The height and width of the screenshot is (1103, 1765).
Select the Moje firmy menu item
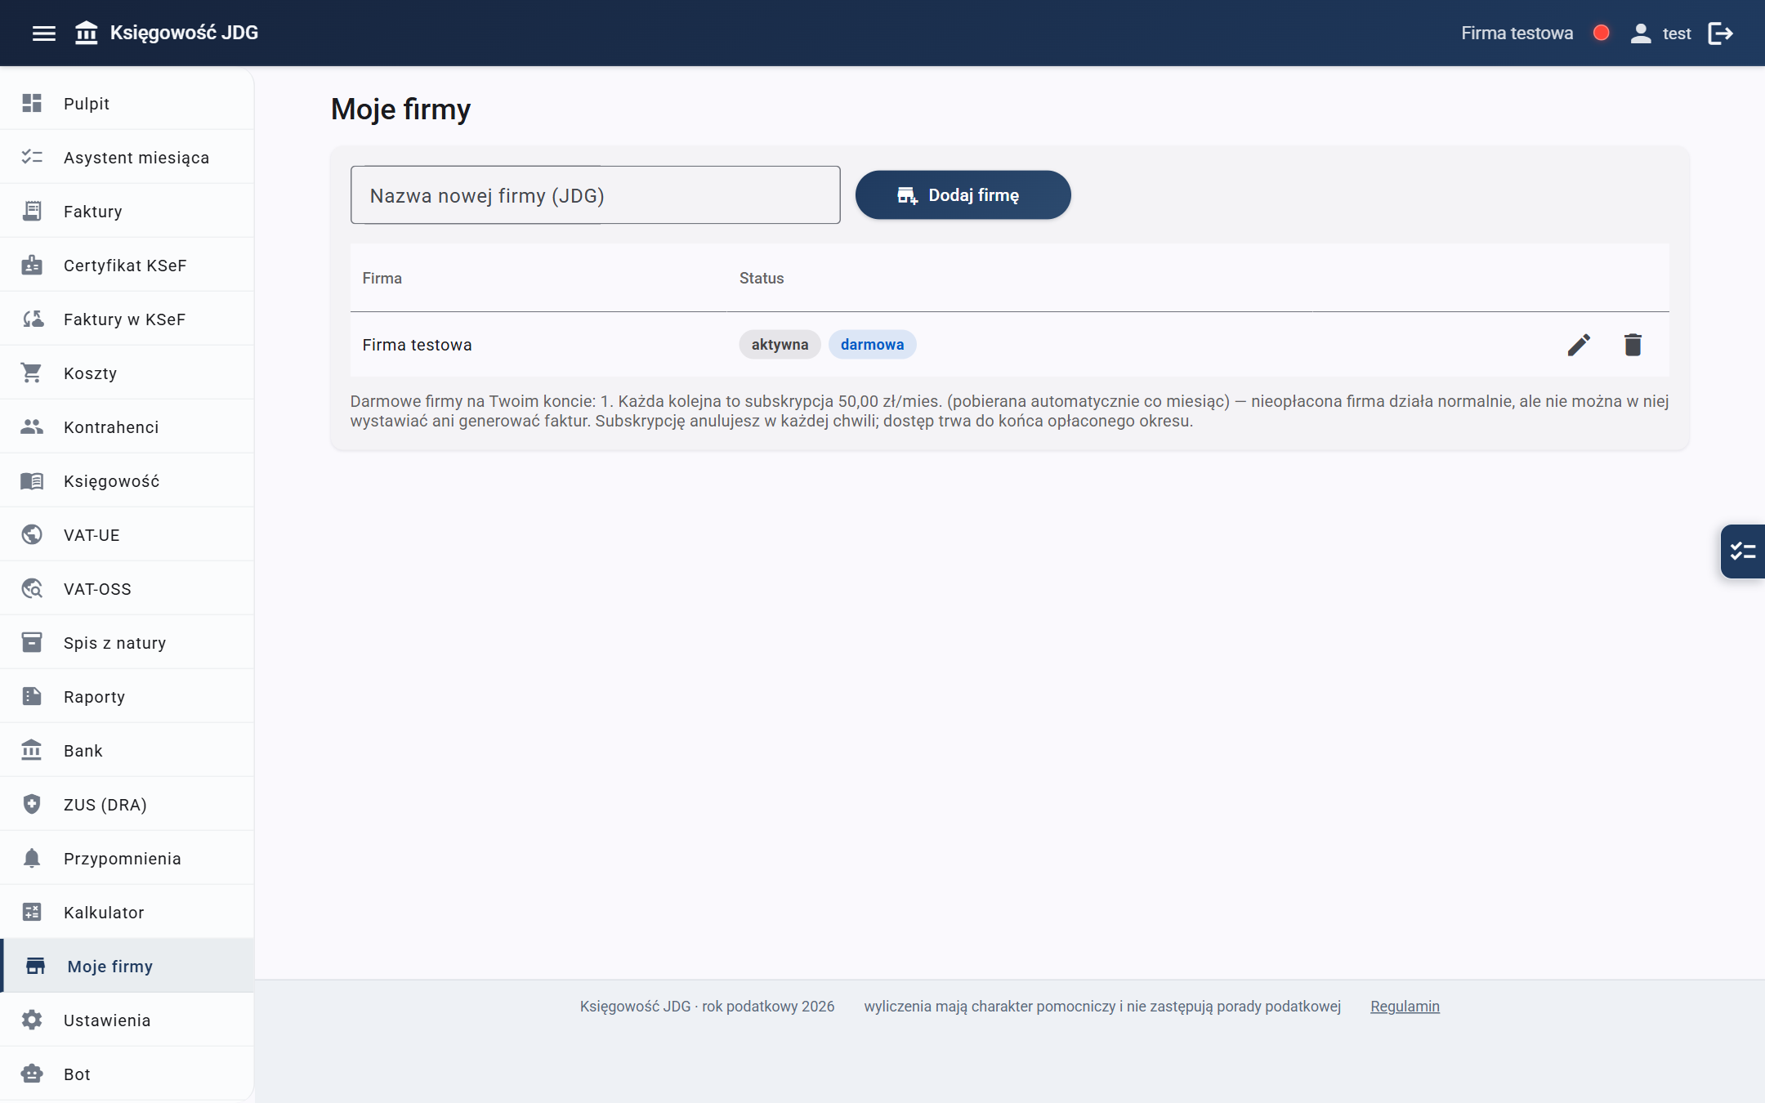(x=127, y=966)
